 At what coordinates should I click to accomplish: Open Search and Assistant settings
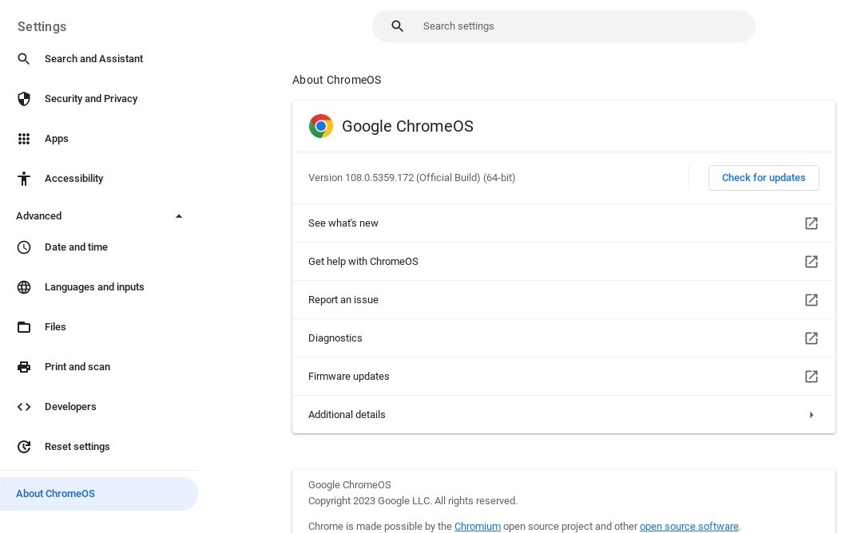tap(93, 59)
